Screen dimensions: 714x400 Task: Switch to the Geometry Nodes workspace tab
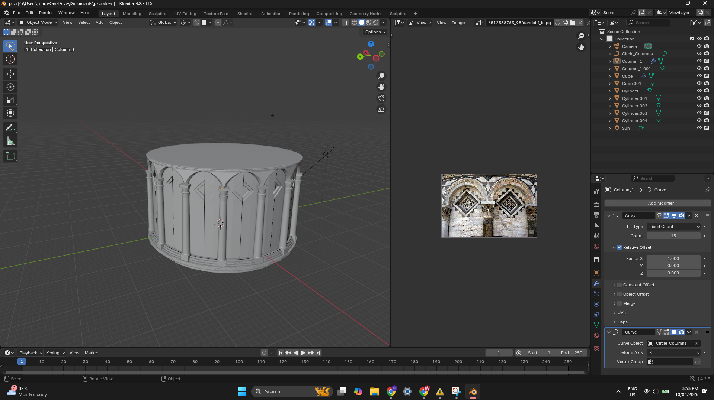366,14
